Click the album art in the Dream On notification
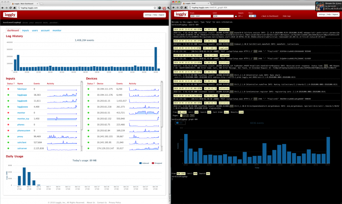This screenshot has width=342, height=204. pos(320,6)
